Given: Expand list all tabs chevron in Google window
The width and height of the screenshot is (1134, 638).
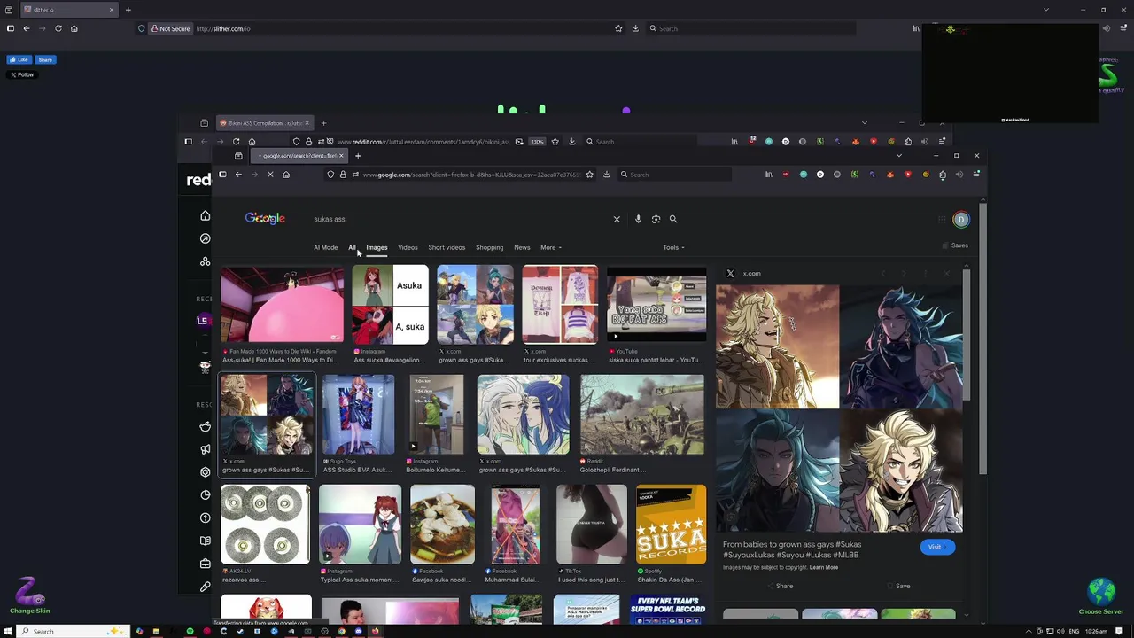Looking at the screenshot, I should (898, 156).
